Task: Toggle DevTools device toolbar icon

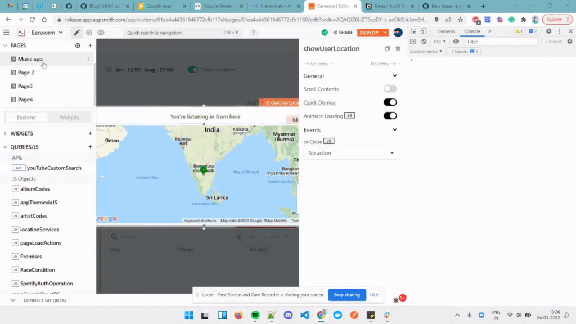Action: tap(424, 31)
